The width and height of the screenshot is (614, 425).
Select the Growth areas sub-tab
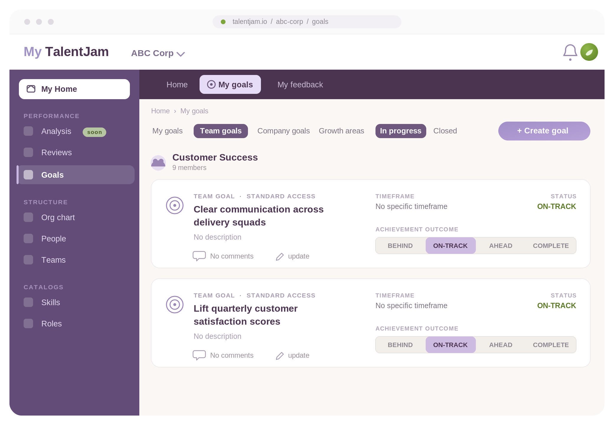(x=342, y=131)
